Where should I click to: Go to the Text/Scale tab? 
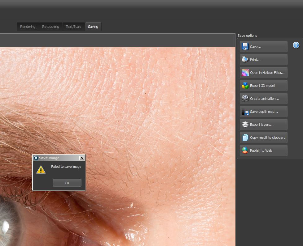(x=73, y=27)
